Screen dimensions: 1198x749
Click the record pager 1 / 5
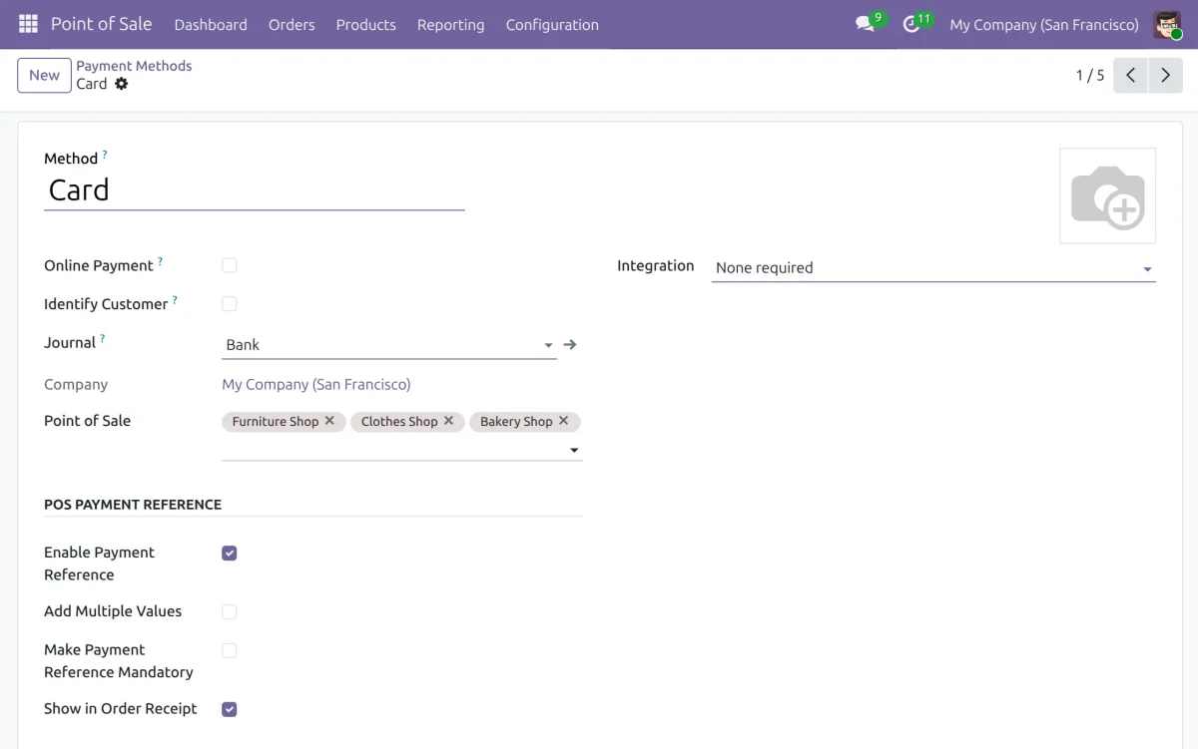1090,75
